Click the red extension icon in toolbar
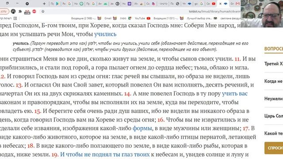 [x=34, y=11]
